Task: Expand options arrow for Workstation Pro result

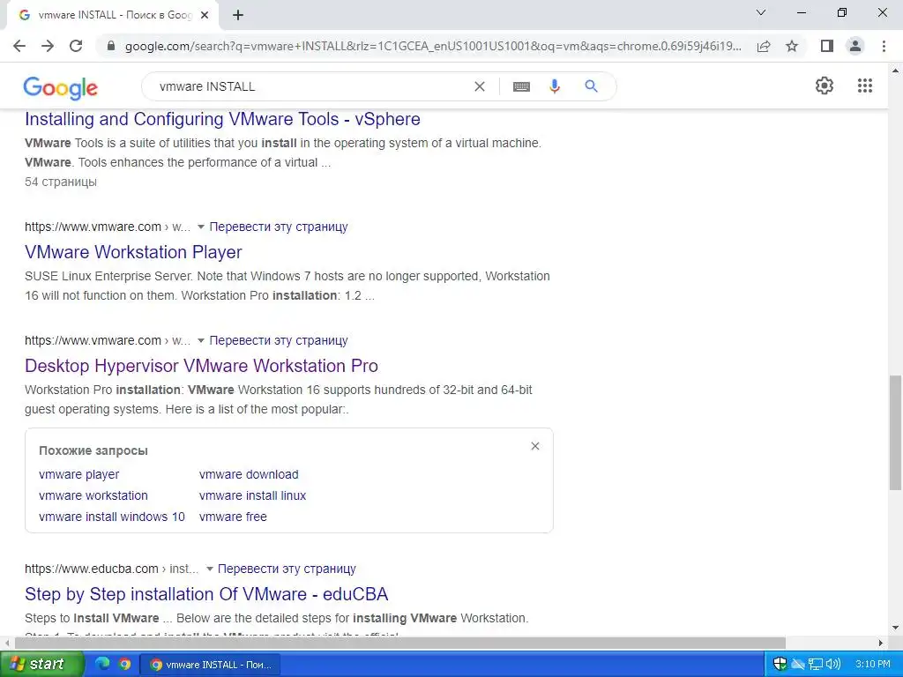Action: click(201, 341)
